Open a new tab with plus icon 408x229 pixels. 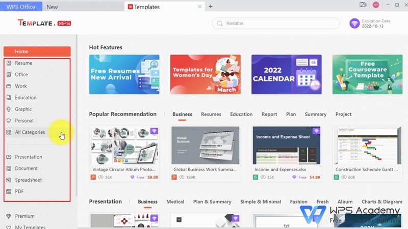(x=211, y=7)
